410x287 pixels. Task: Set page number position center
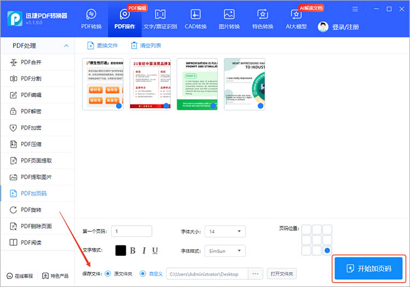click(x=317, y=240)
